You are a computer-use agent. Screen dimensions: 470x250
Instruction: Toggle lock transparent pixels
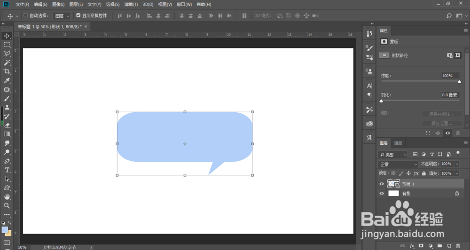[393, 173]
